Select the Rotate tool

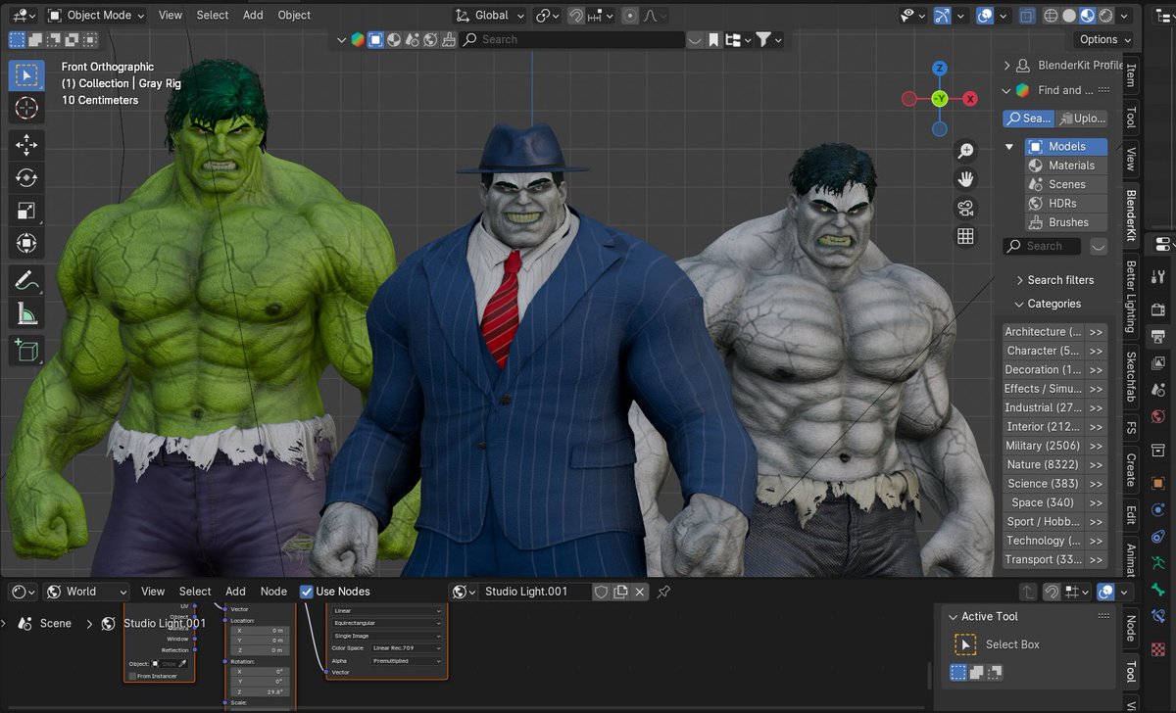(x=26, y=178)
